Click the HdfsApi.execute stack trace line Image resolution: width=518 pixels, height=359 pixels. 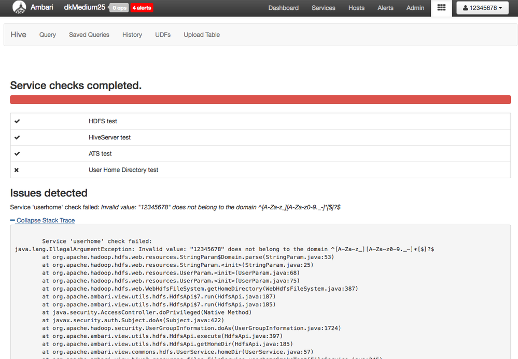[x=162, y=336]
